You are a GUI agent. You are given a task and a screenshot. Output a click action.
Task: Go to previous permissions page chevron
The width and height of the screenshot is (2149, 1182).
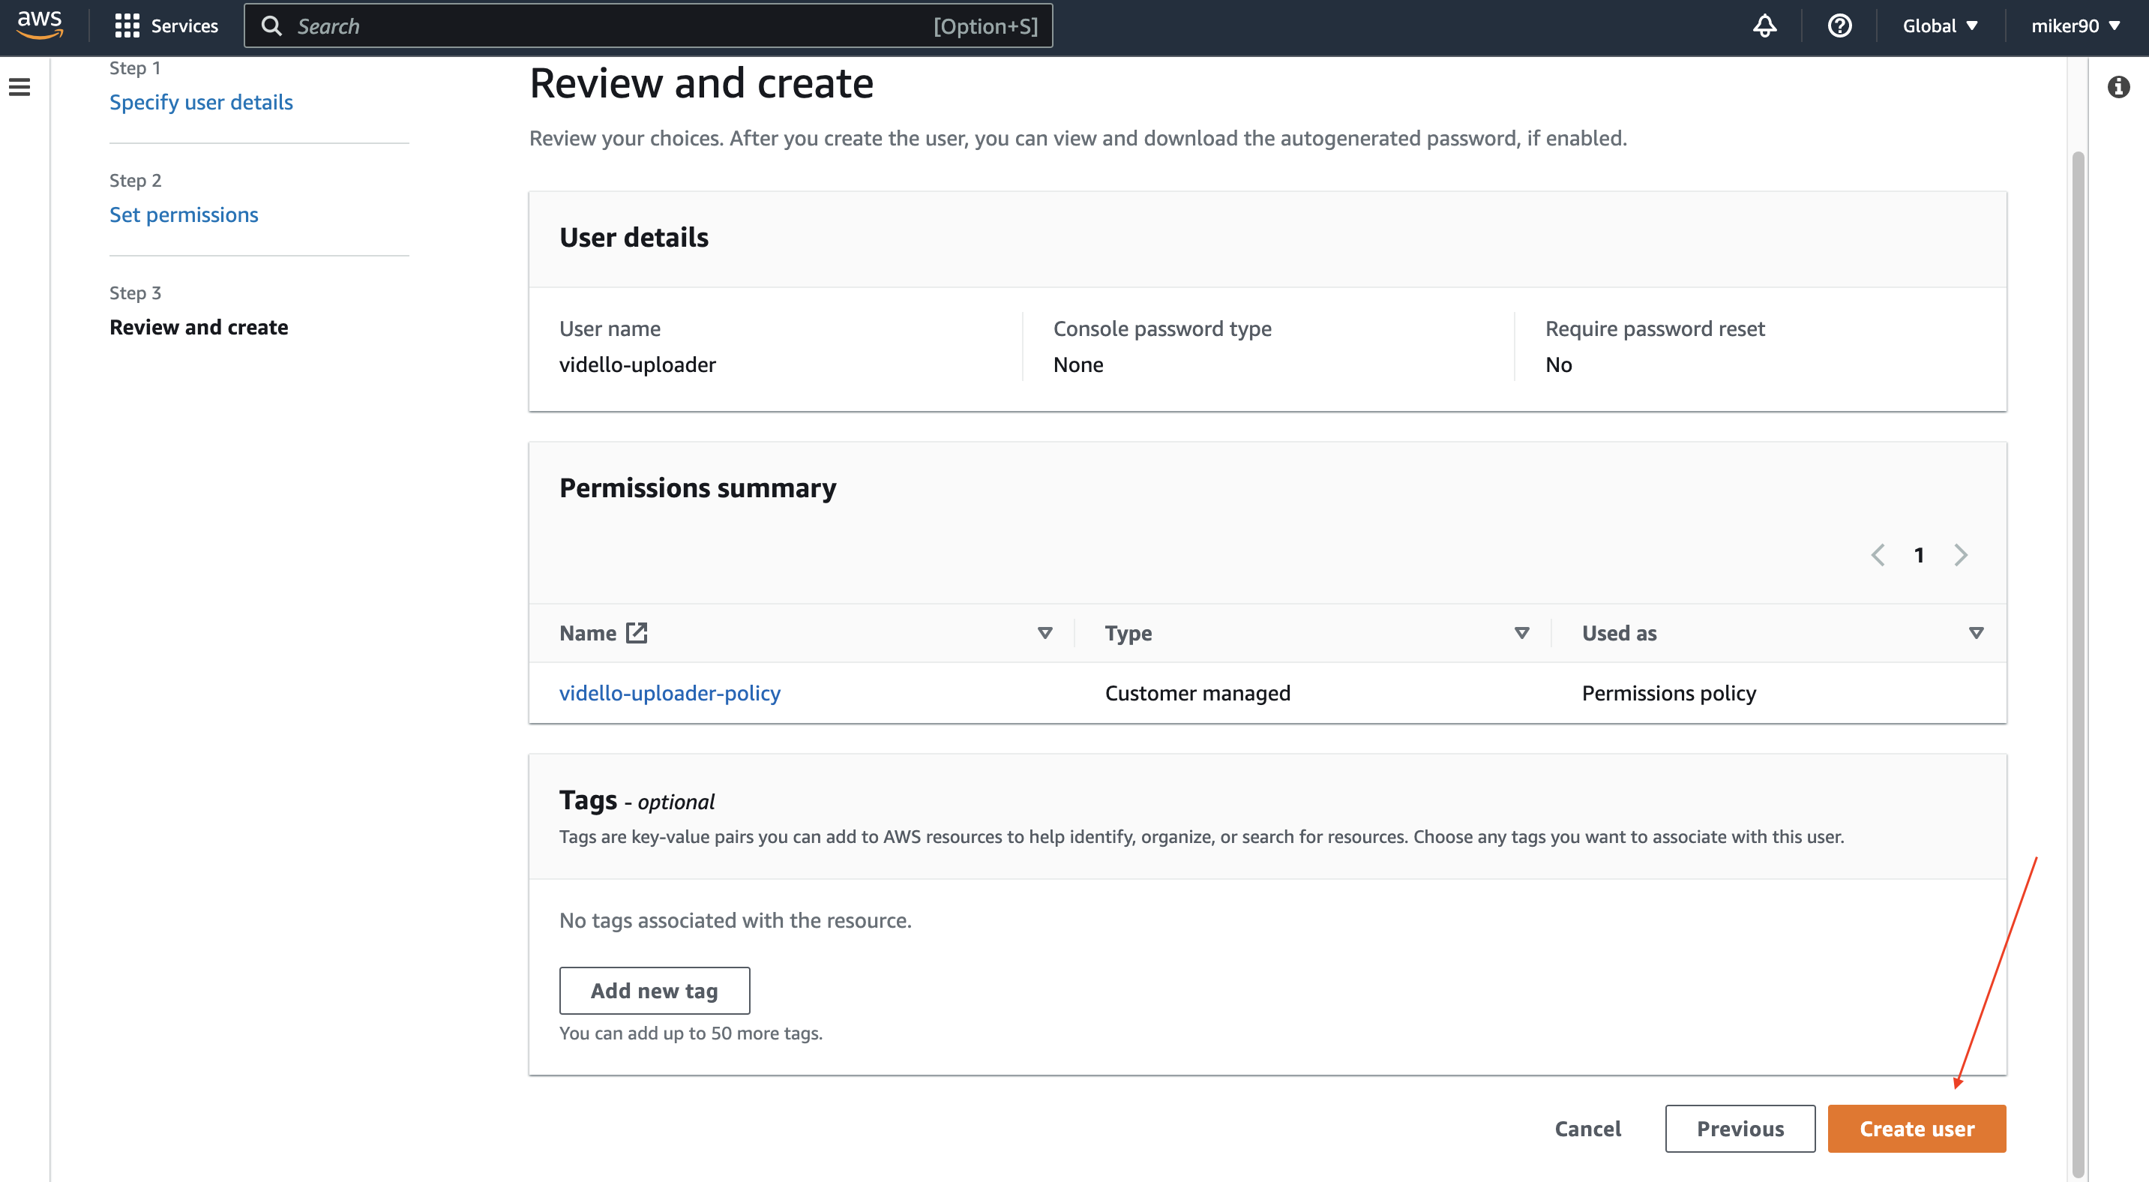1878,555
